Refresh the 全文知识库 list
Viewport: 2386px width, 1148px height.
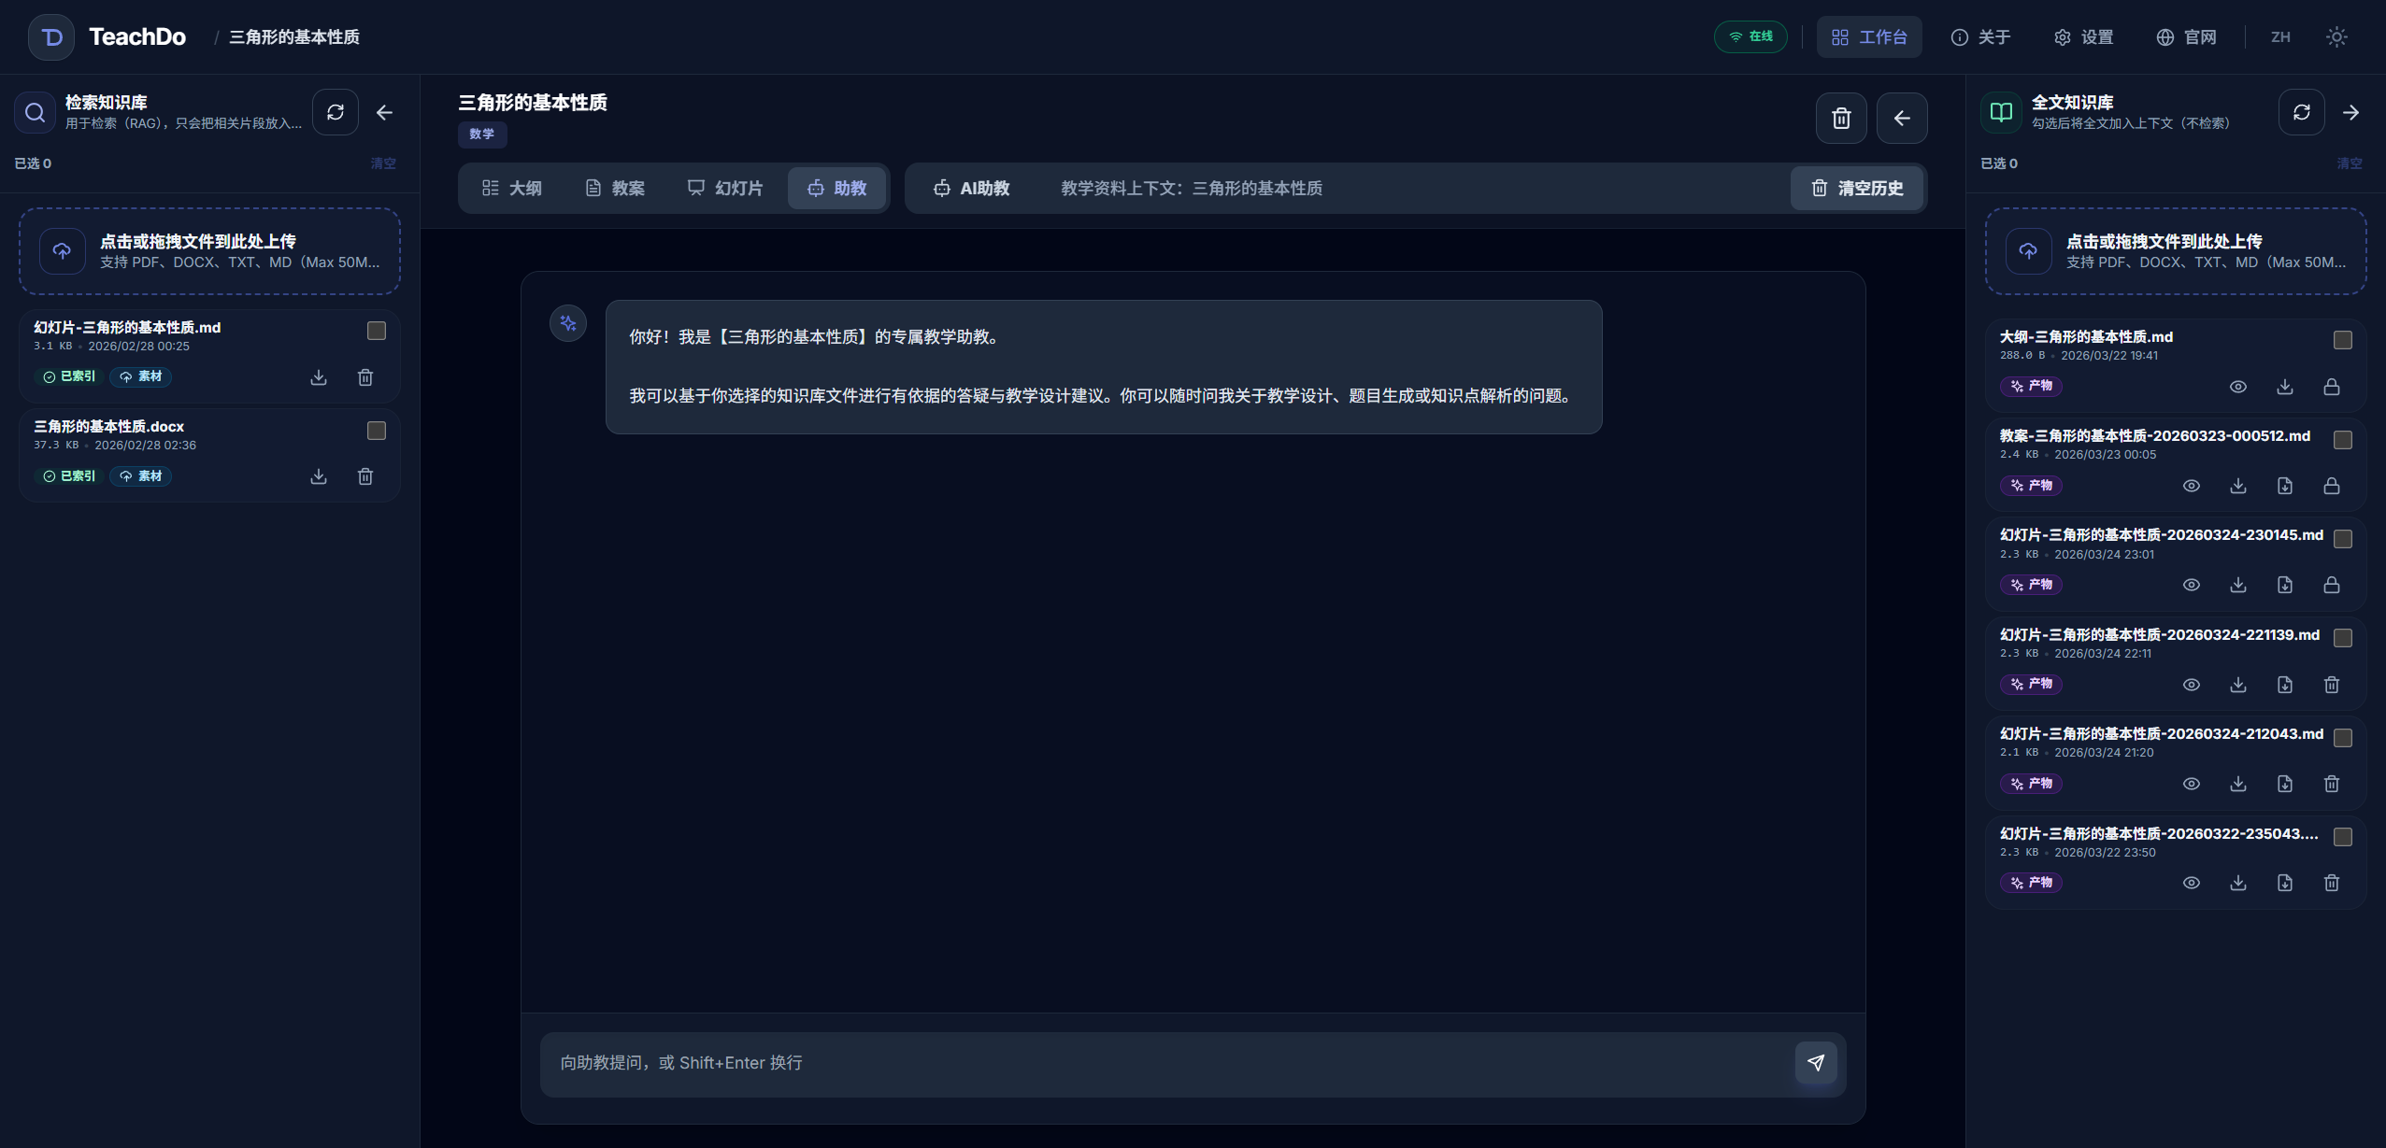click(2300, 112)
